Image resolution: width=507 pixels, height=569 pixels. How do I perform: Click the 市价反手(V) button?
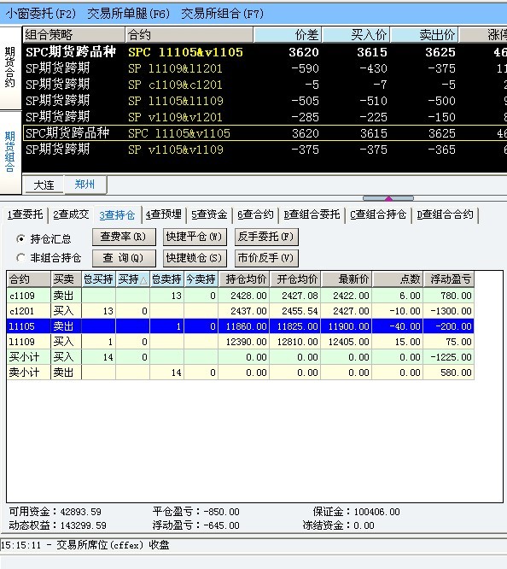pyautogui.click(x=266, y=258)
